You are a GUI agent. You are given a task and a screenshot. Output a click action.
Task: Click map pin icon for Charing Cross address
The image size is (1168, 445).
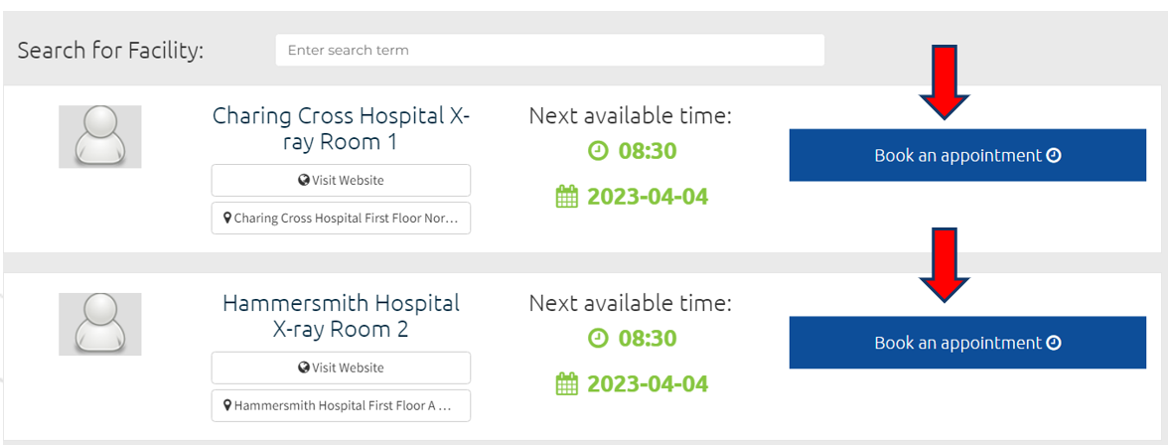click(x=228, y=219)
